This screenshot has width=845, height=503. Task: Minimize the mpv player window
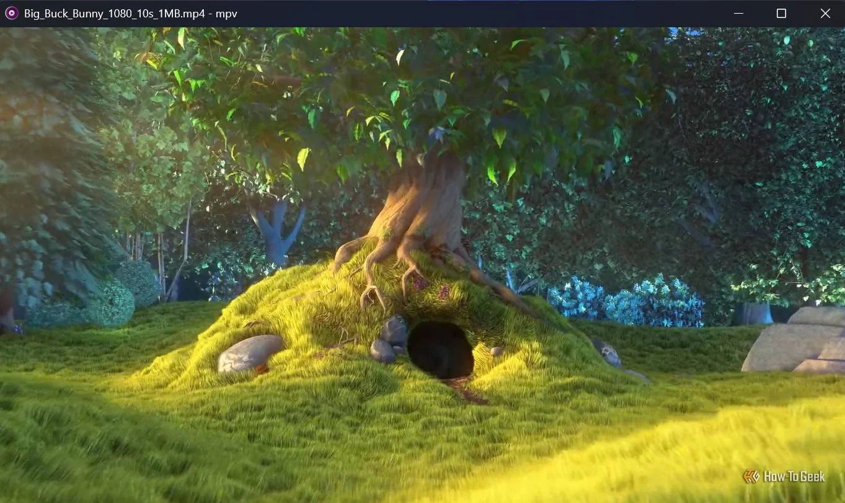(738, 13)
